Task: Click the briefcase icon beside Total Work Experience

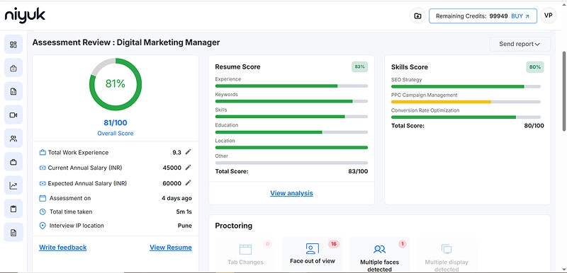Action: 43,152
